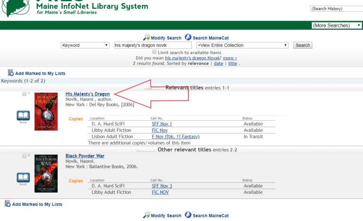Open call number SFF Nov 1
363x221 pixels.
point(162,124)
